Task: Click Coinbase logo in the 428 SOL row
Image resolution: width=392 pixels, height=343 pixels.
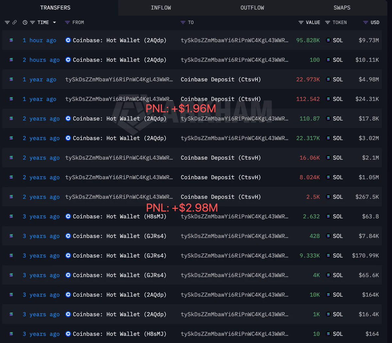Action: pyautogui.click(x=68, y=236)
